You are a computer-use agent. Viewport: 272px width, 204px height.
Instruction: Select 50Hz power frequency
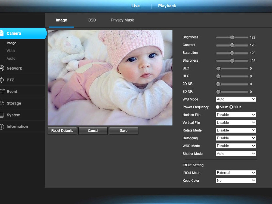point(218,107)
